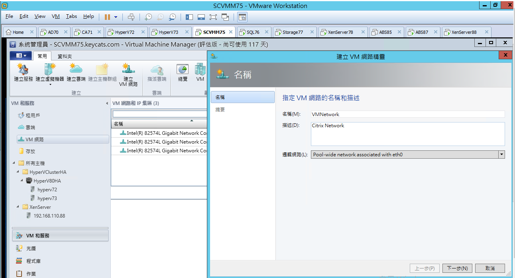
Task: Open the VMware Tabs menu
Action: [72, 16]
